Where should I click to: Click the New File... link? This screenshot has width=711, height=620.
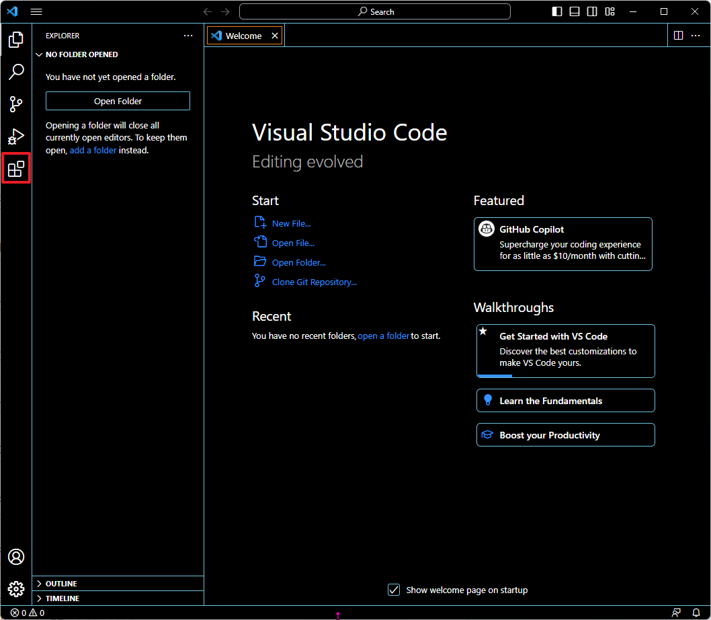click(291, 224)
